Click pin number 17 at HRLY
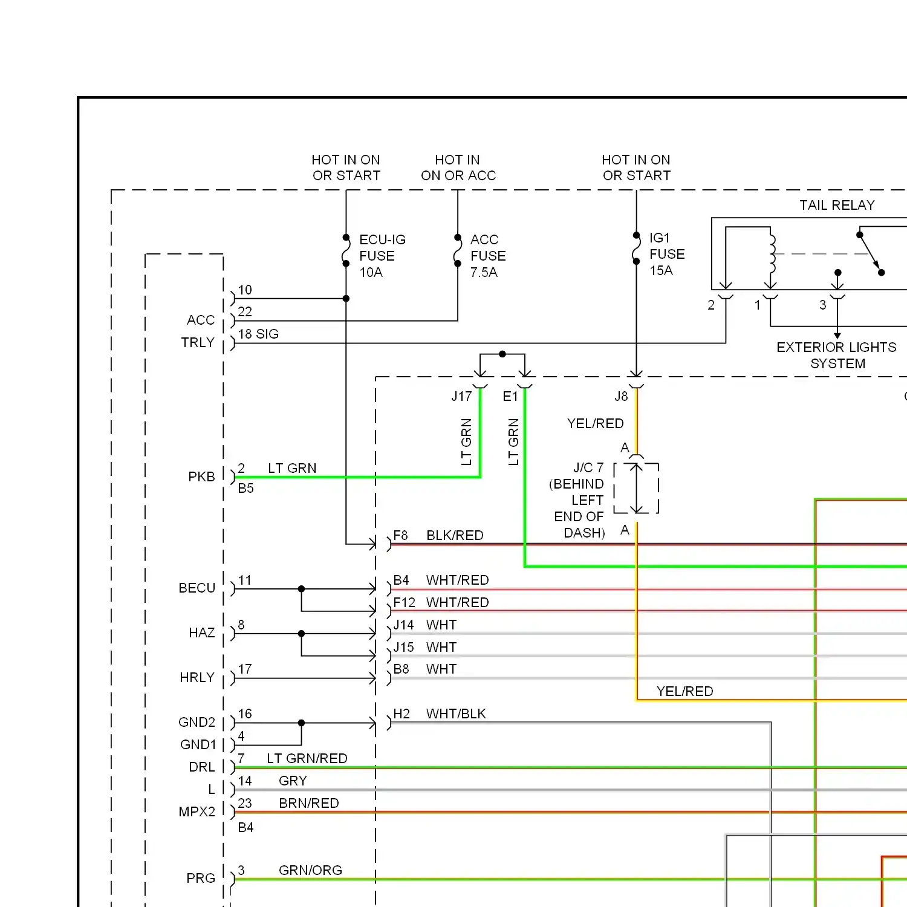Screen dimensions: 907x907 (x=245, y=669)
